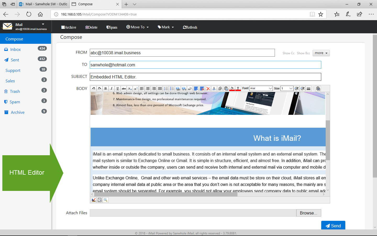Insert a horizontal rule line
Screen dimensions: 377x236
(309, 88)
